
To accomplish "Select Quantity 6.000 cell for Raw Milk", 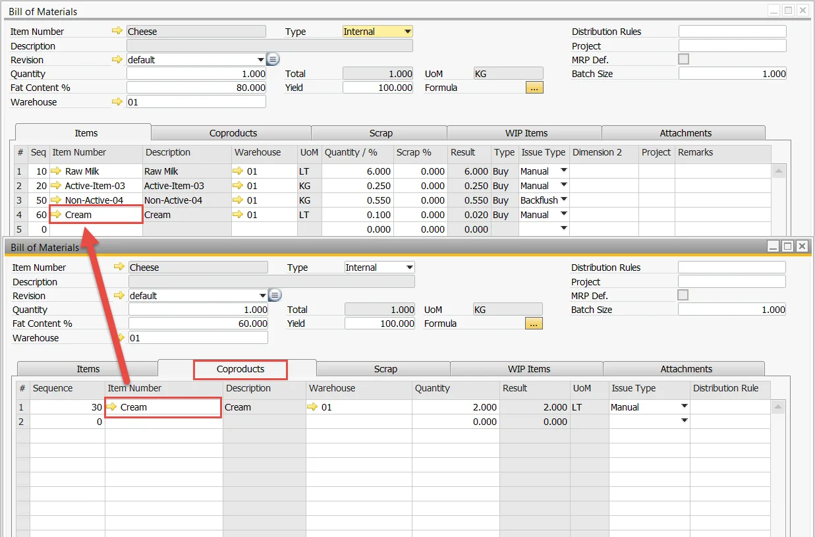I will [359, 171].
